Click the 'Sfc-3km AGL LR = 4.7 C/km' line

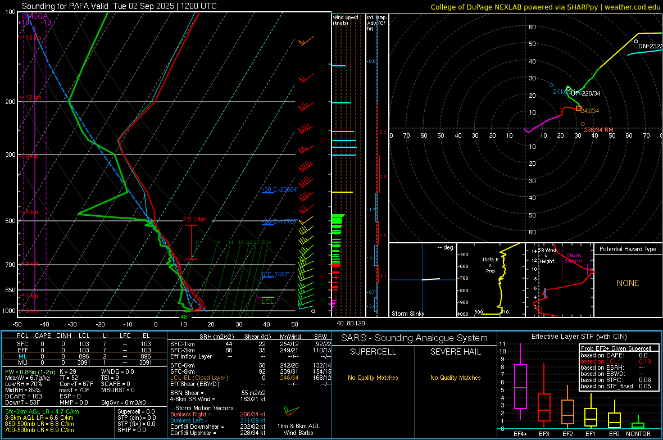click(42, 411)
